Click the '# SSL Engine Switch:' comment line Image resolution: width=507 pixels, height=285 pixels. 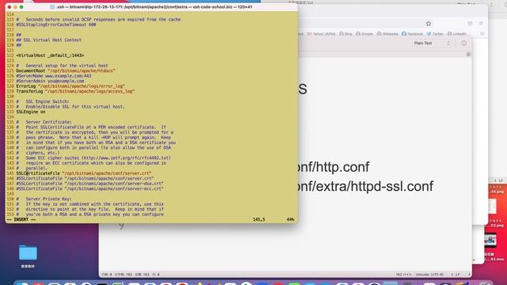click(x=43, y=101)
